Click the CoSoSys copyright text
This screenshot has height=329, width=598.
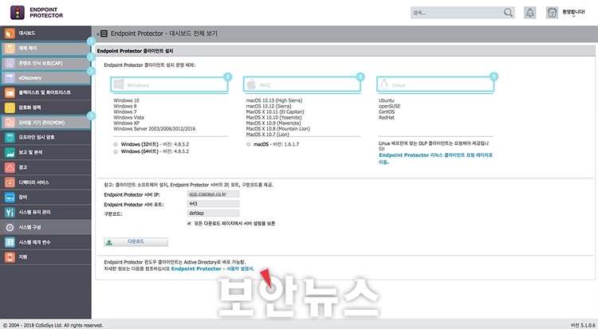pos(53,325)
